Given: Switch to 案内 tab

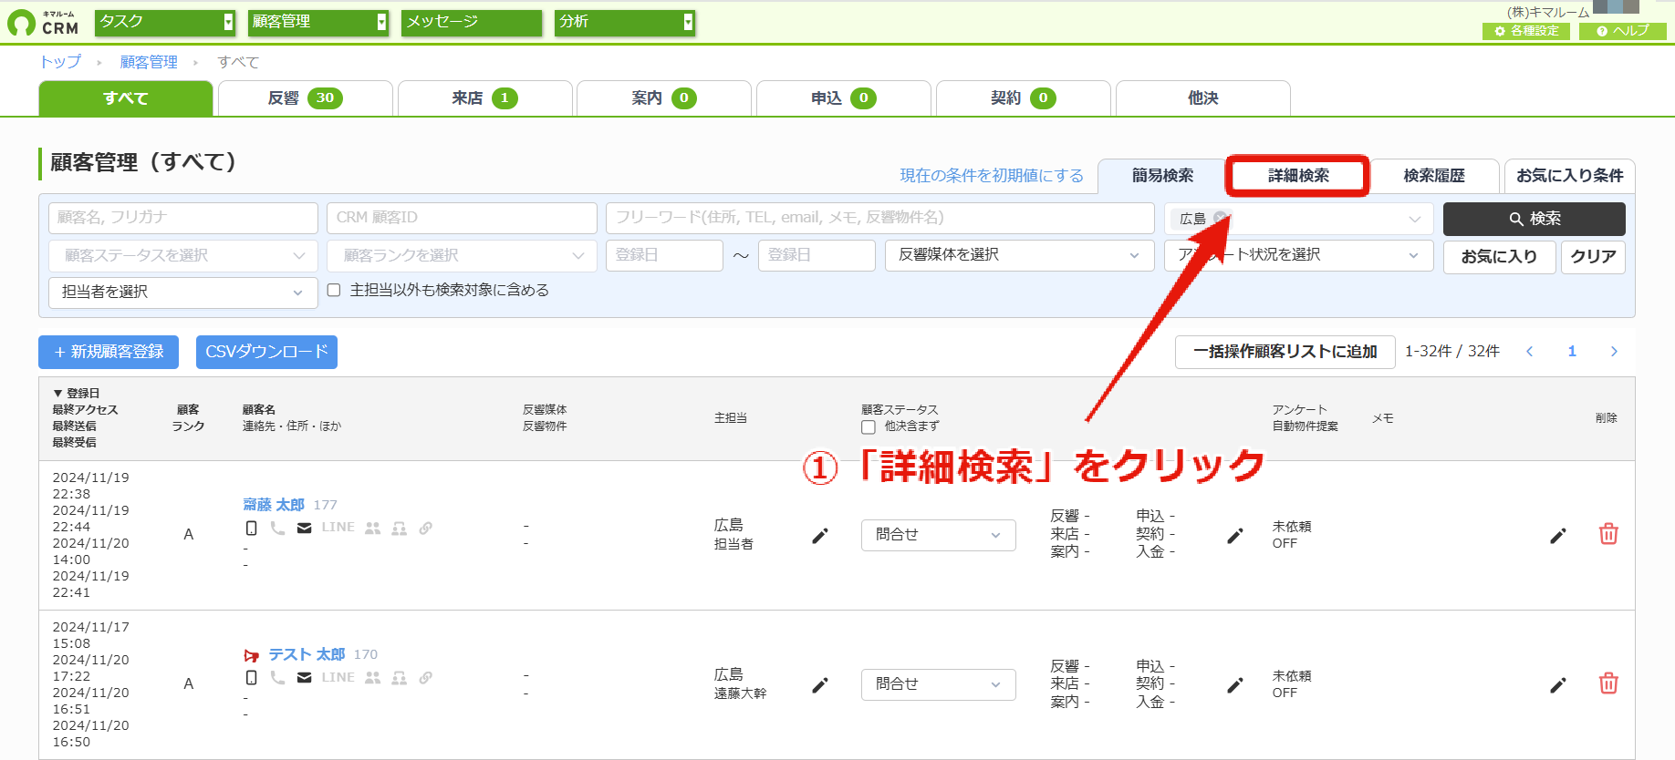Looking at the screenshot, I should pyautogui.click(x=664, y=98).
